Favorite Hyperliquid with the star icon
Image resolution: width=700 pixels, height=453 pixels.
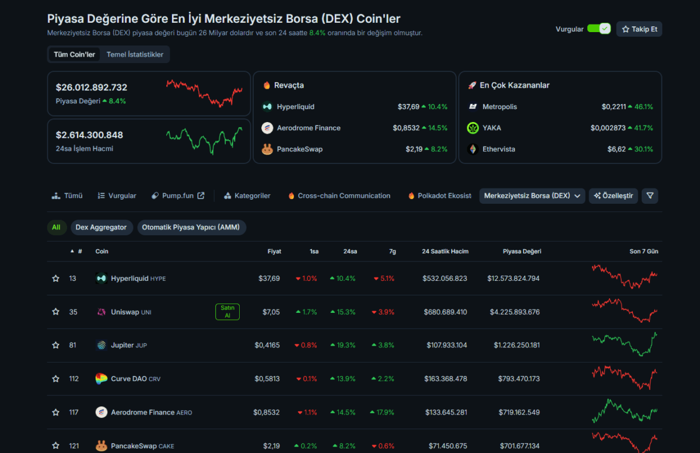coord(56,278)
